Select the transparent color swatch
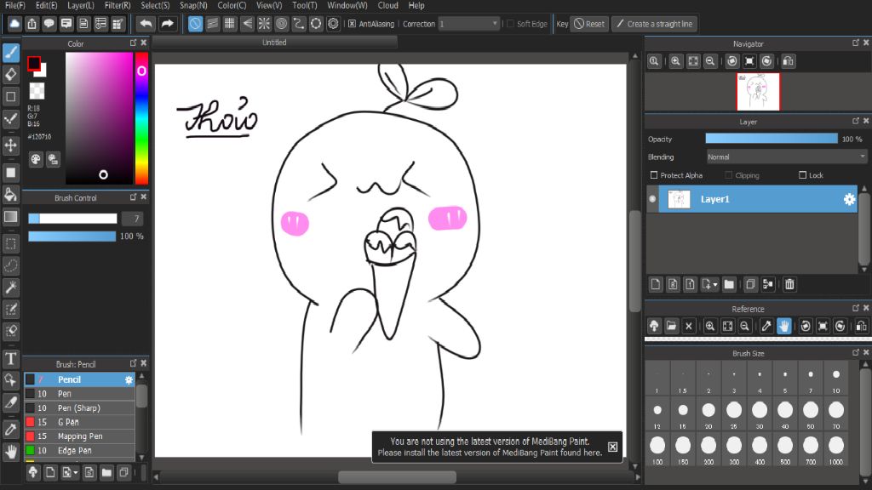This screenshot has height=490, width=872. [x=37, y=90]
